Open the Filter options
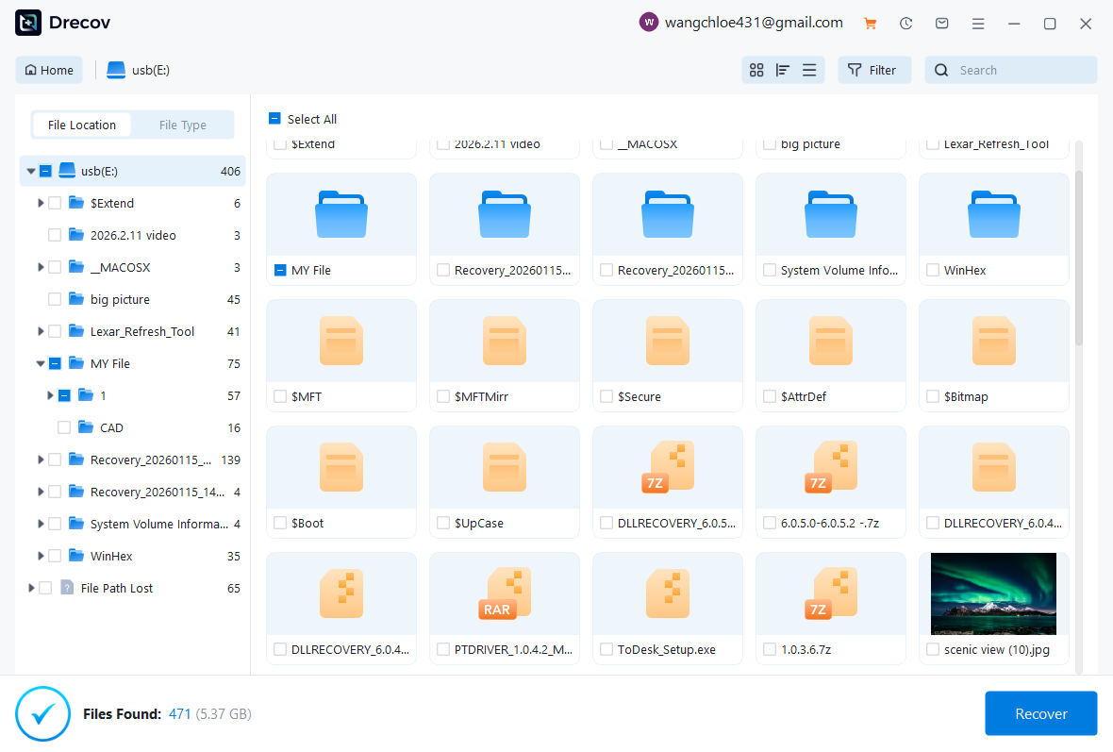Image resolution: width=1113 pixels, height=752 pixels. (873, 70)
